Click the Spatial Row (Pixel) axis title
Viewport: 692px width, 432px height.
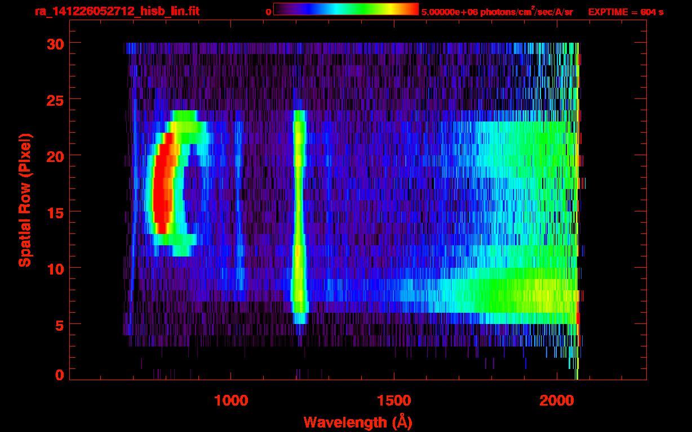[25, 200]
